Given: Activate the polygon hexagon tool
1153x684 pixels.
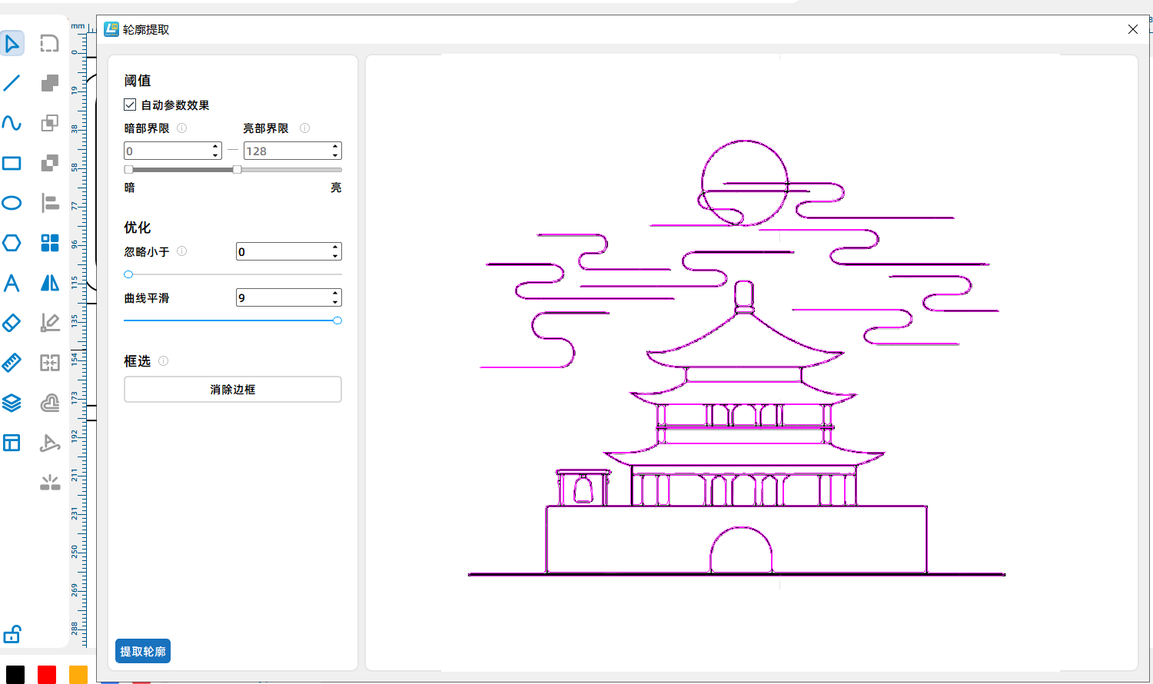Looking at the screenshot, I should pyautogui.click(x=12, y=243).
